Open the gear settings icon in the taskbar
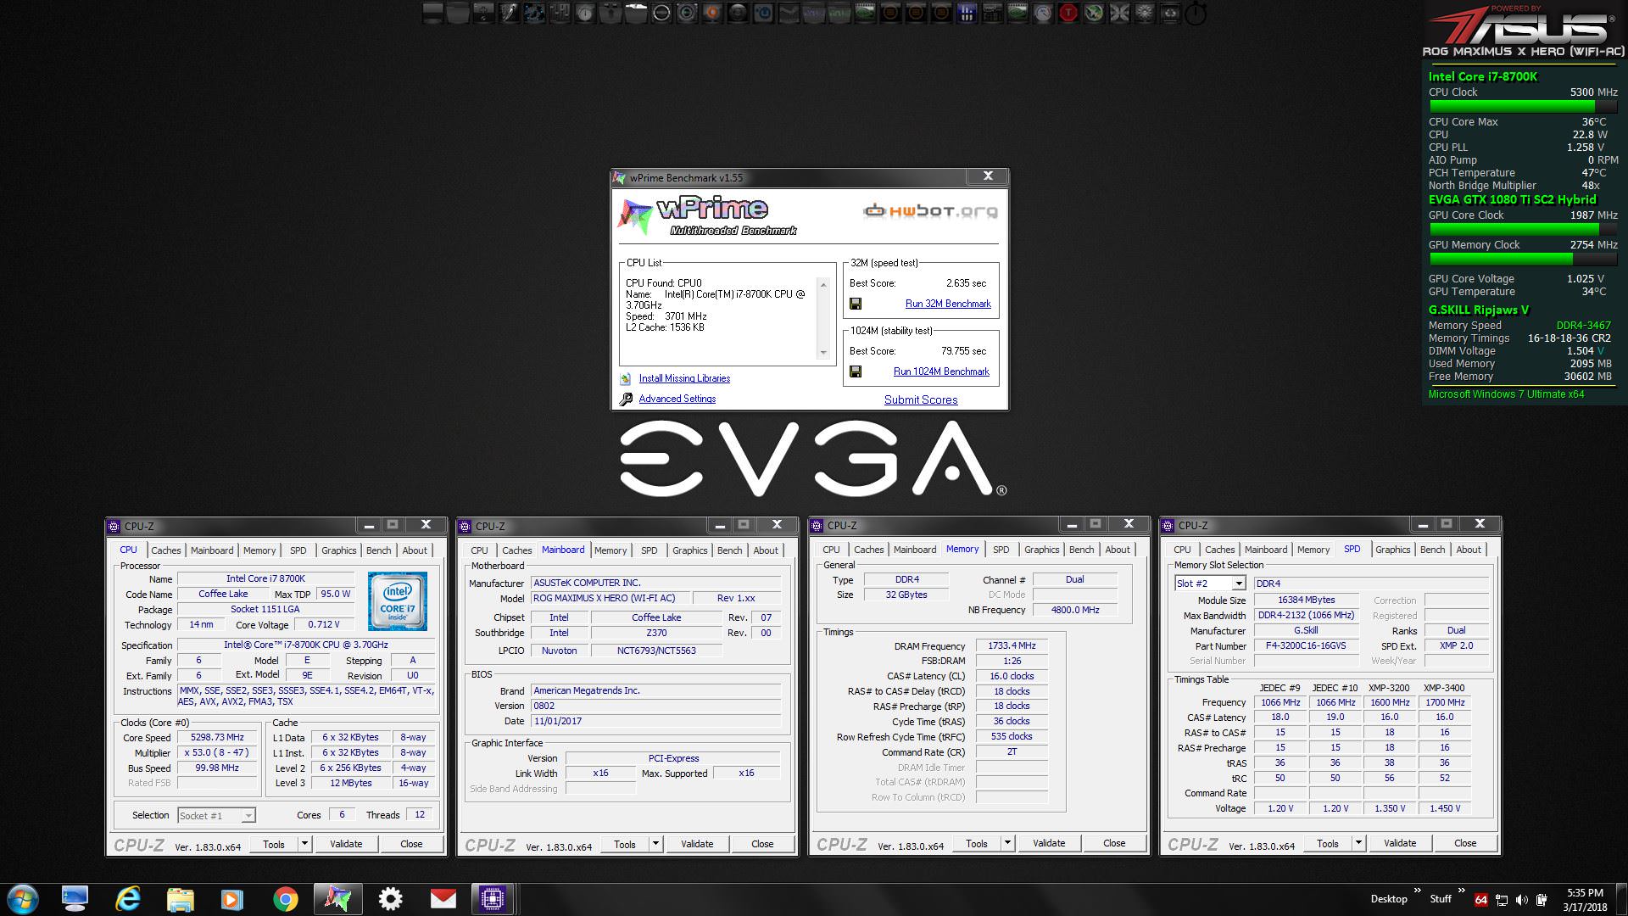This screenshot has width=1628, height=916. 390,899
